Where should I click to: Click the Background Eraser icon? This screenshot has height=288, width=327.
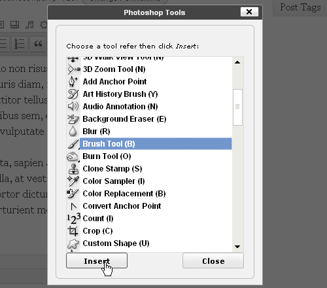coord(73,119)
